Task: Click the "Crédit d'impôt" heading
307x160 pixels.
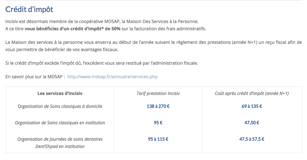Action: [x=29, y=9]
